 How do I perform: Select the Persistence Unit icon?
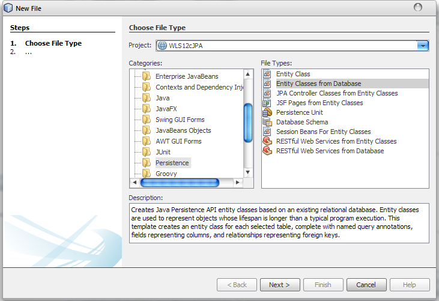(x=267, y=112)
